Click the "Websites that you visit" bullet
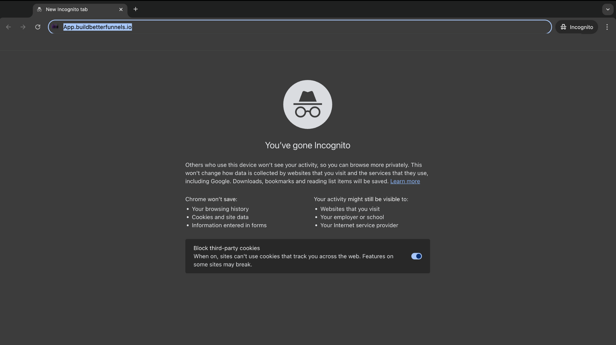Image resolution: width=616 pixels, height=345 pixels. (350, 209)
